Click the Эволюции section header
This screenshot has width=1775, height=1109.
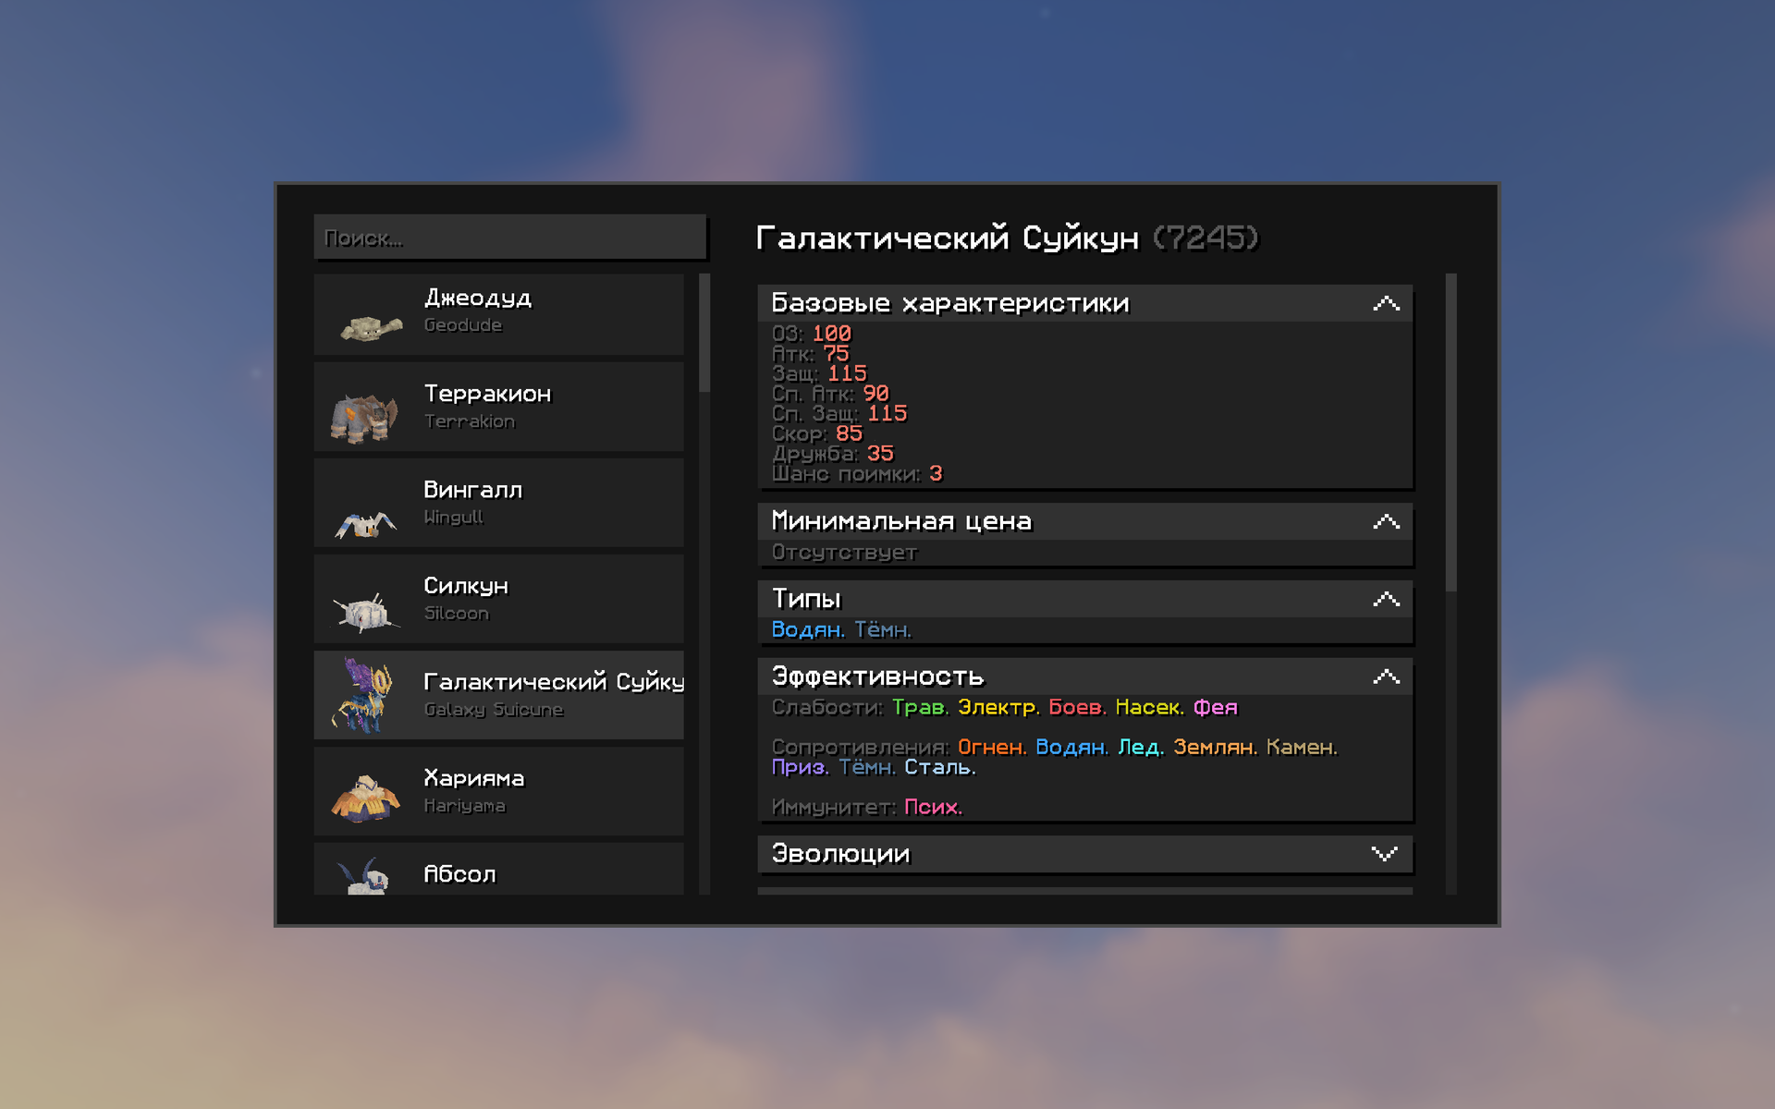1085,854
